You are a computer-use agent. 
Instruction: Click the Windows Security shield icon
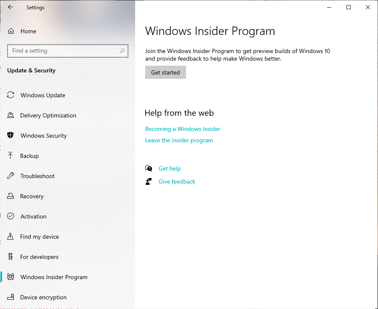[11, 136]
